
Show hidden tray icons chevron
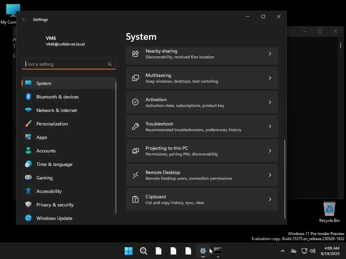coord(283,251)
